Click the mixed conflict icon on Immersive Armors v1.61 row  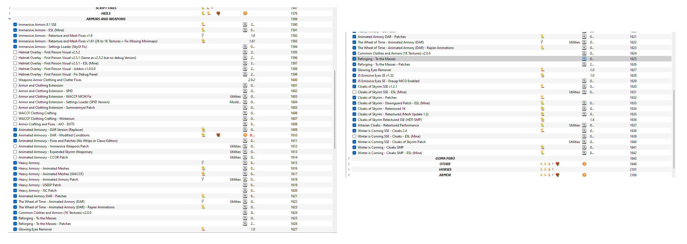click(x=203, y=41)
